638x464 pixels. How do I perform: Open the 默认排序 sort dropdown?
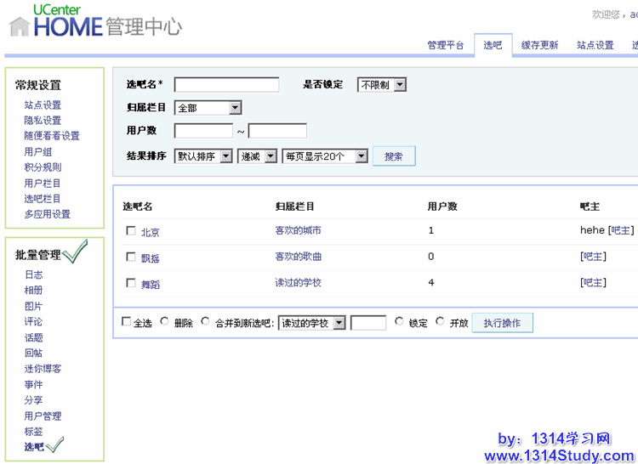[x=203, y=156]
